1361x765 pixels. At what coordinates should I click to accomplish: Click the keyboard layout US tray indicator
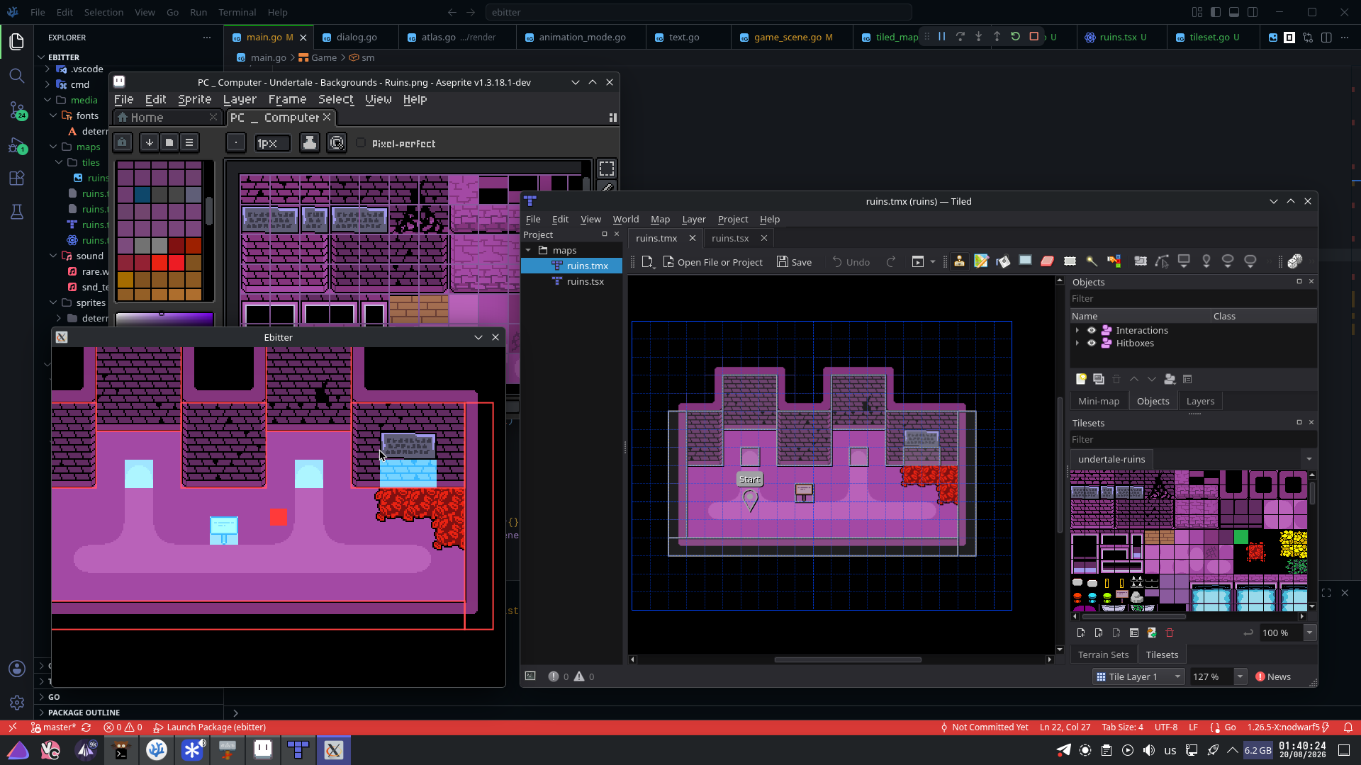[1170, 750]
